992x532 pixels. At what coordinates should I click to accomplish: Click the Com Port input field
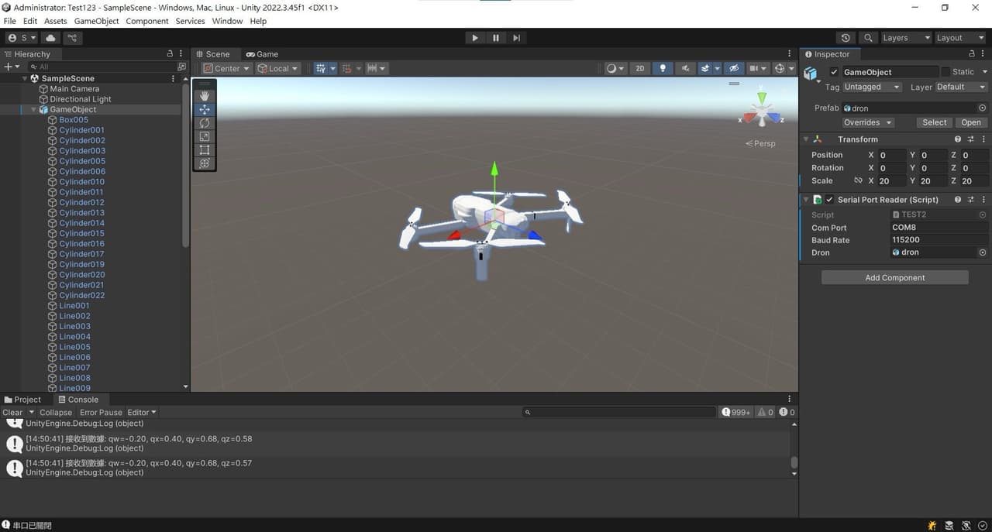point(938,228)
